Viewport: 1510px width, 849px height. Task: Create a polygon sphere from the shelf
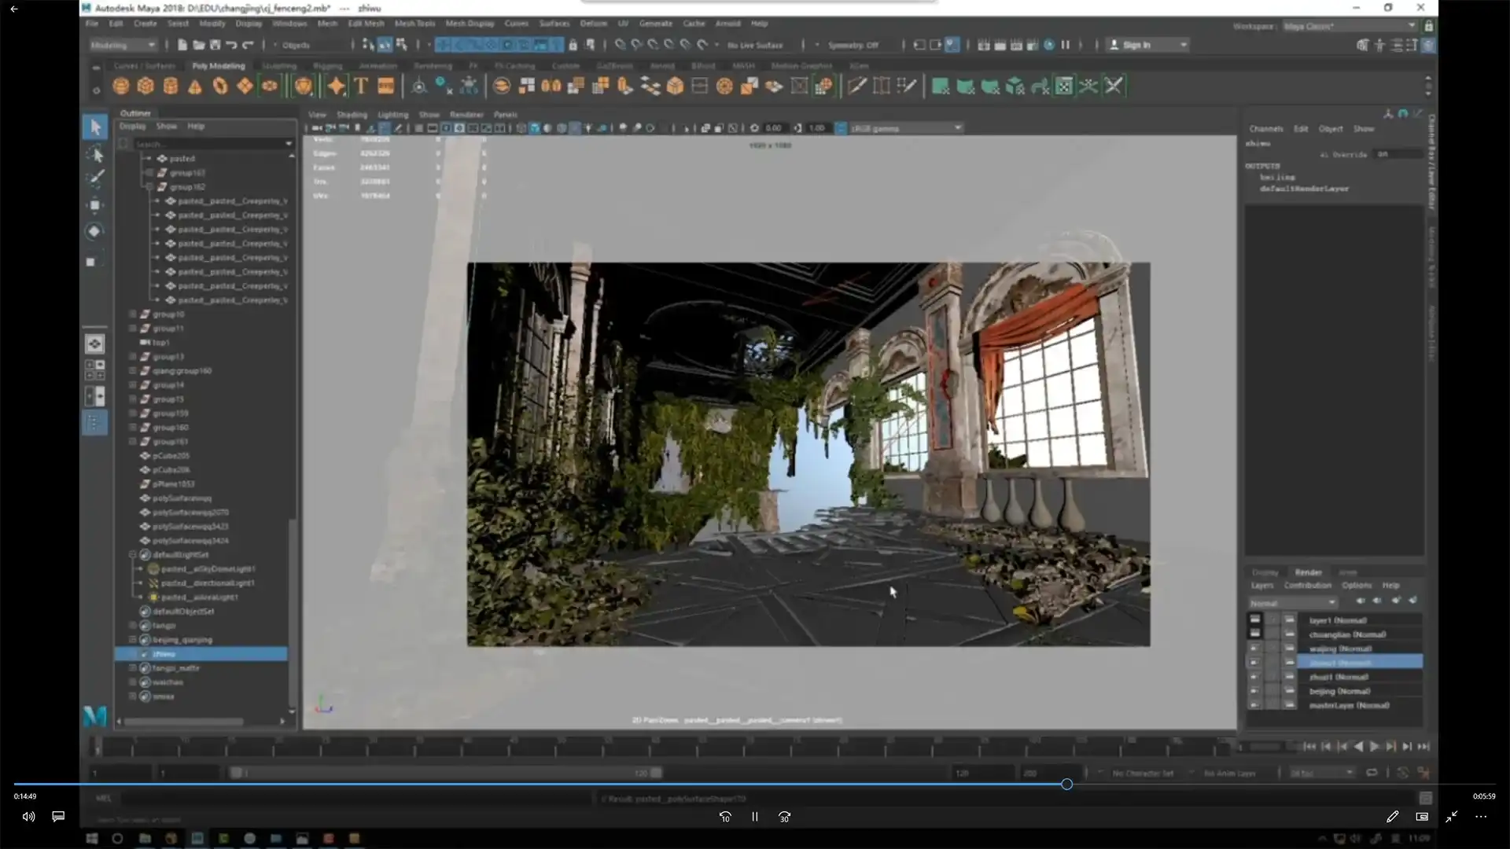coord(120,86)
